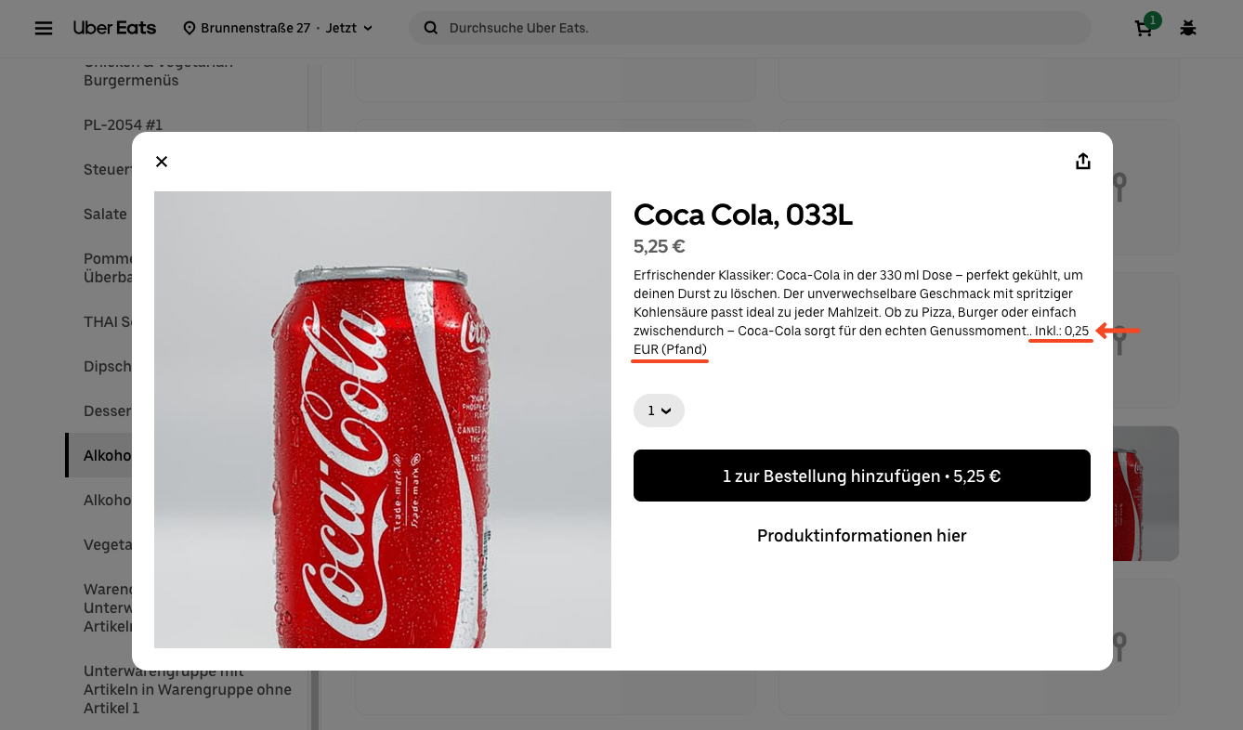Click the location pin icon
The height and width of the screenshot is (730, 1243).
coord(190,29)
